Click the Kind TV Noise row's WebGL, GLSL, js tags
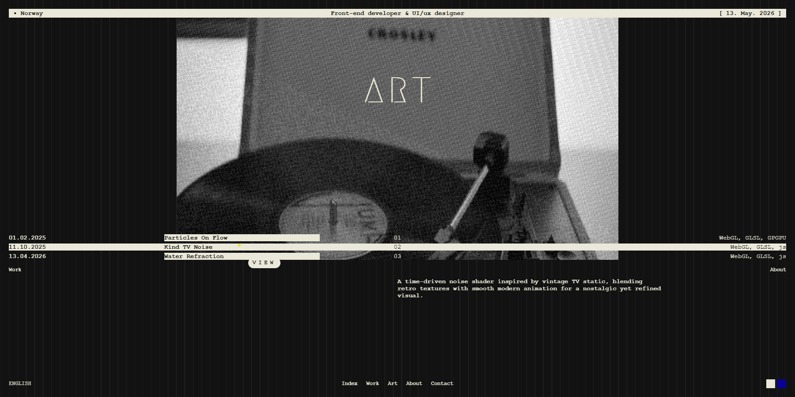Viewport: 795px width, 397px height. coord(758,247)
